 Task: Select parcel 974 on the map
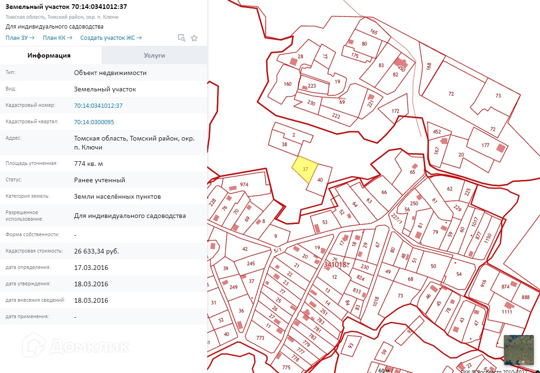tap(244, 185)
